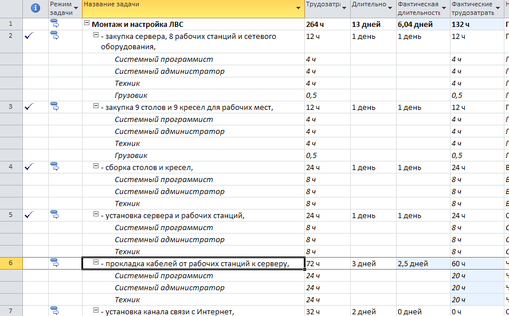Open the Название задачи column filter dropdown

[x=298, y=8]
